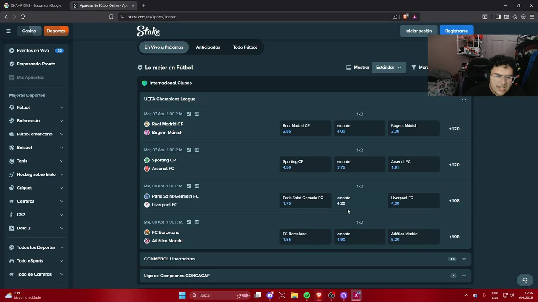Toggle the browser sidebar panel icon

coord(498,17)
